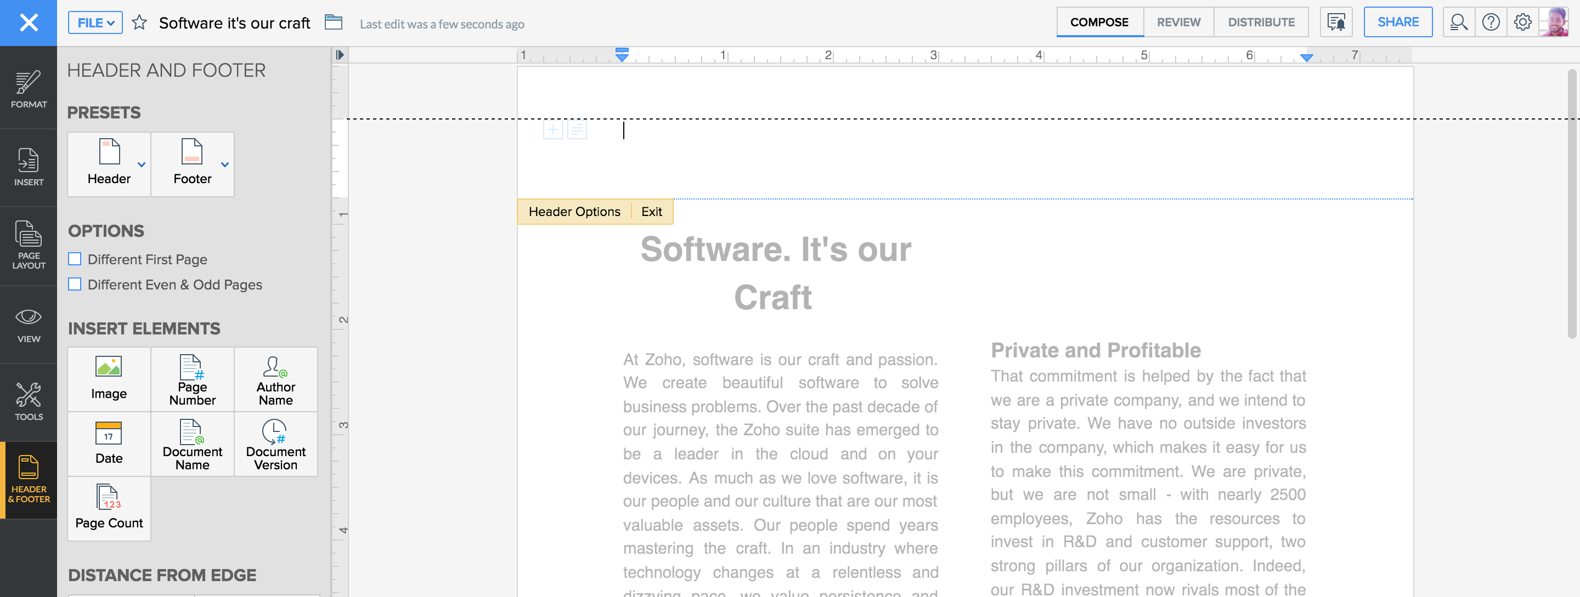Expand the Footer preset dropdown arrow
This screenshot has height=597, width=1580.
[x=225, y=164]
